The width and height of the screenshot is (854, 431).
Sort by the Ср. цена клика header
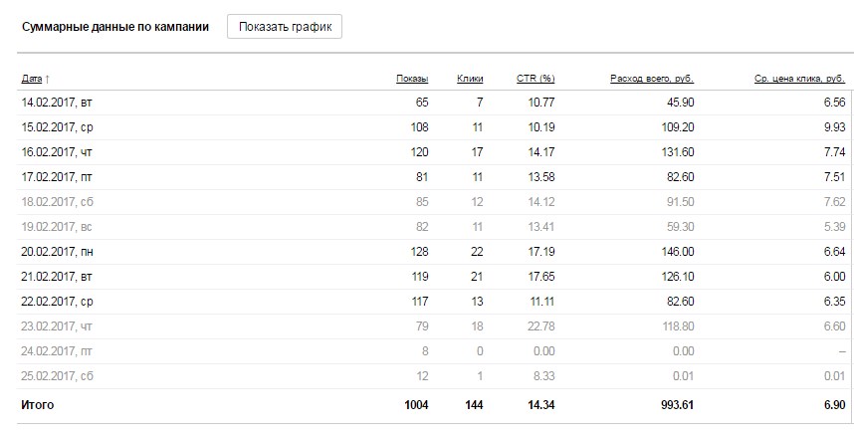(x=800, y=78)
